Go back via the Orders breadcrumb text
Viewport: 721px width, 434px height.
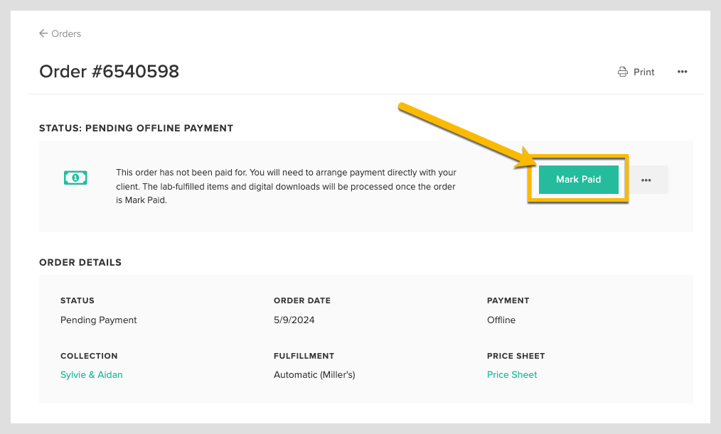click(66, 33)
